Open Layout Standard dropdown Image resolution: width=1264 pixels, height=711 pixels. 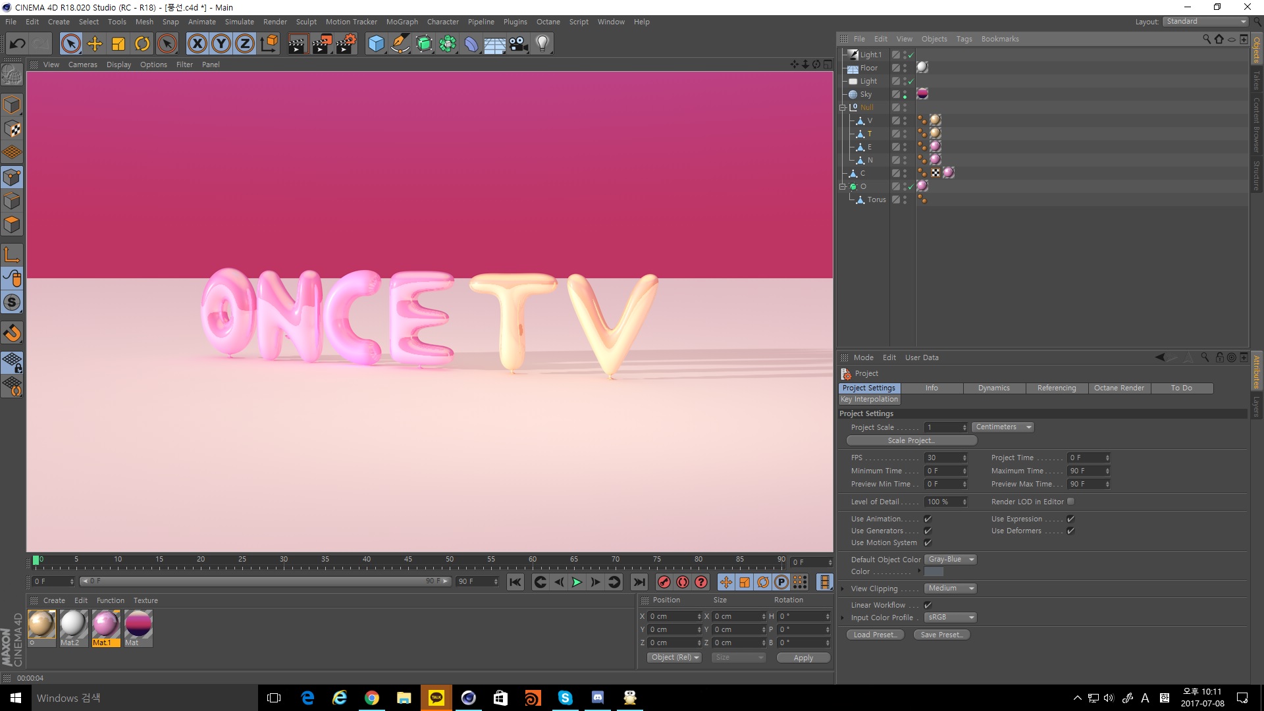click(x=1206, y=22)
